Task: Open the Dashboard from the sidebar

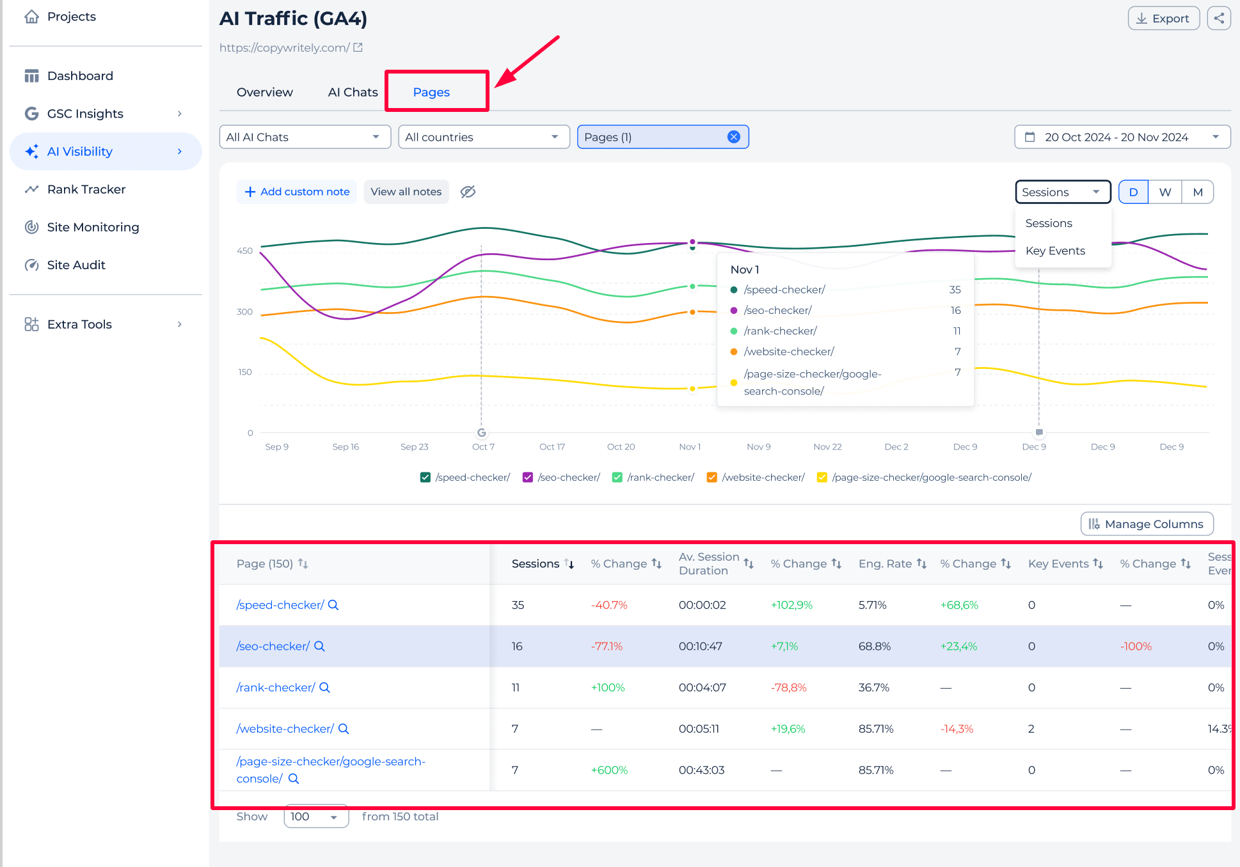Action: [x=79, y=75]
